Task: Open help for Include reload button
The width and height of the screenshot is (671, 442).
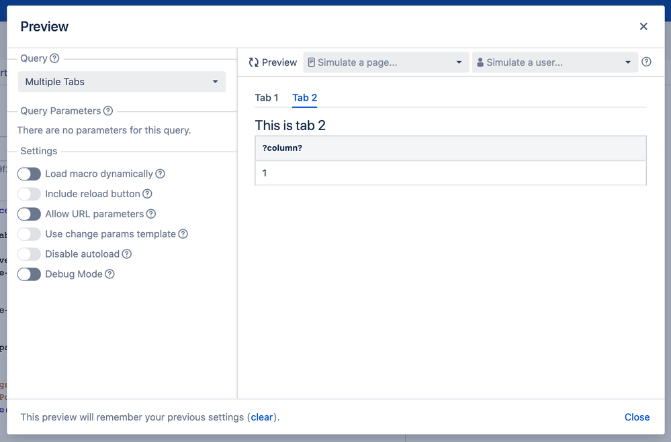Action: point(147,194)
